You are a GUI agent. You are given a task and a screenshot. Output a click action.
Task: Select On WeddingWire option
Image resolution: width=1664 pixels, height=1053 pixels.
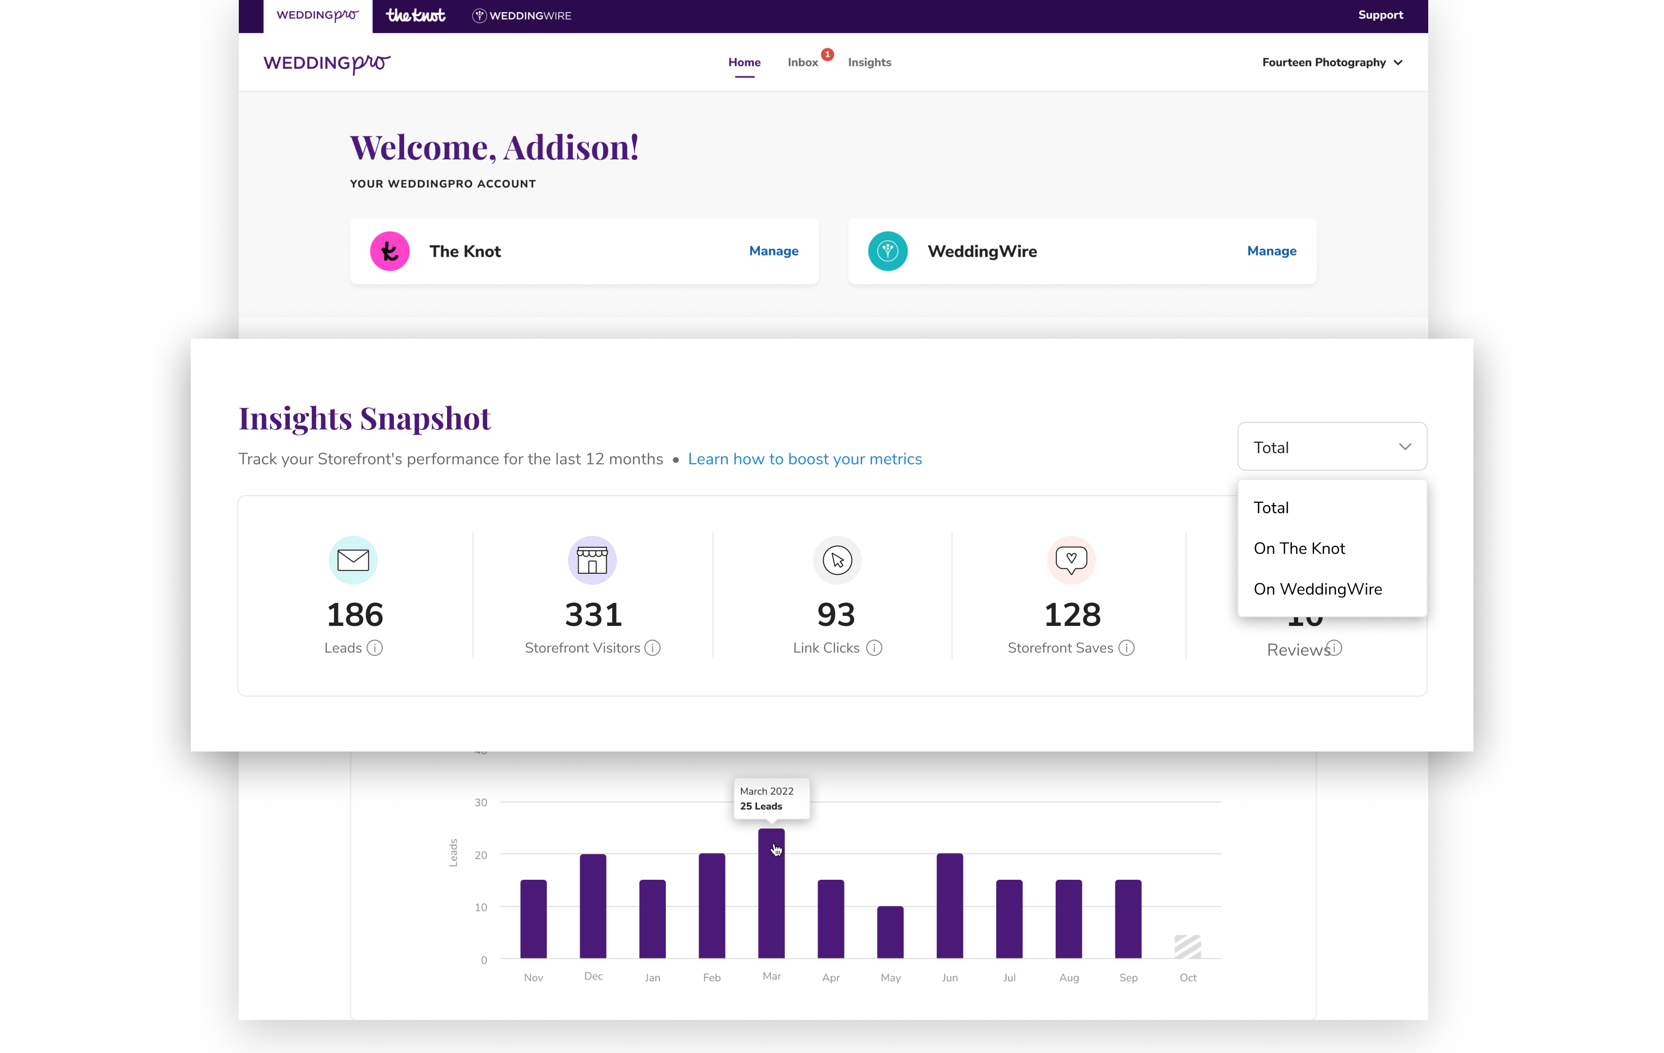1332,589
